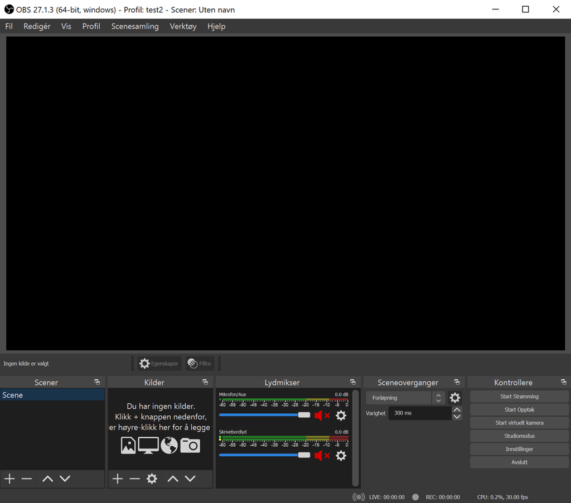This screenshot has height=503, width=571.
Task: Open Skrivebordlyd audio settings gear
Action: 341,455
